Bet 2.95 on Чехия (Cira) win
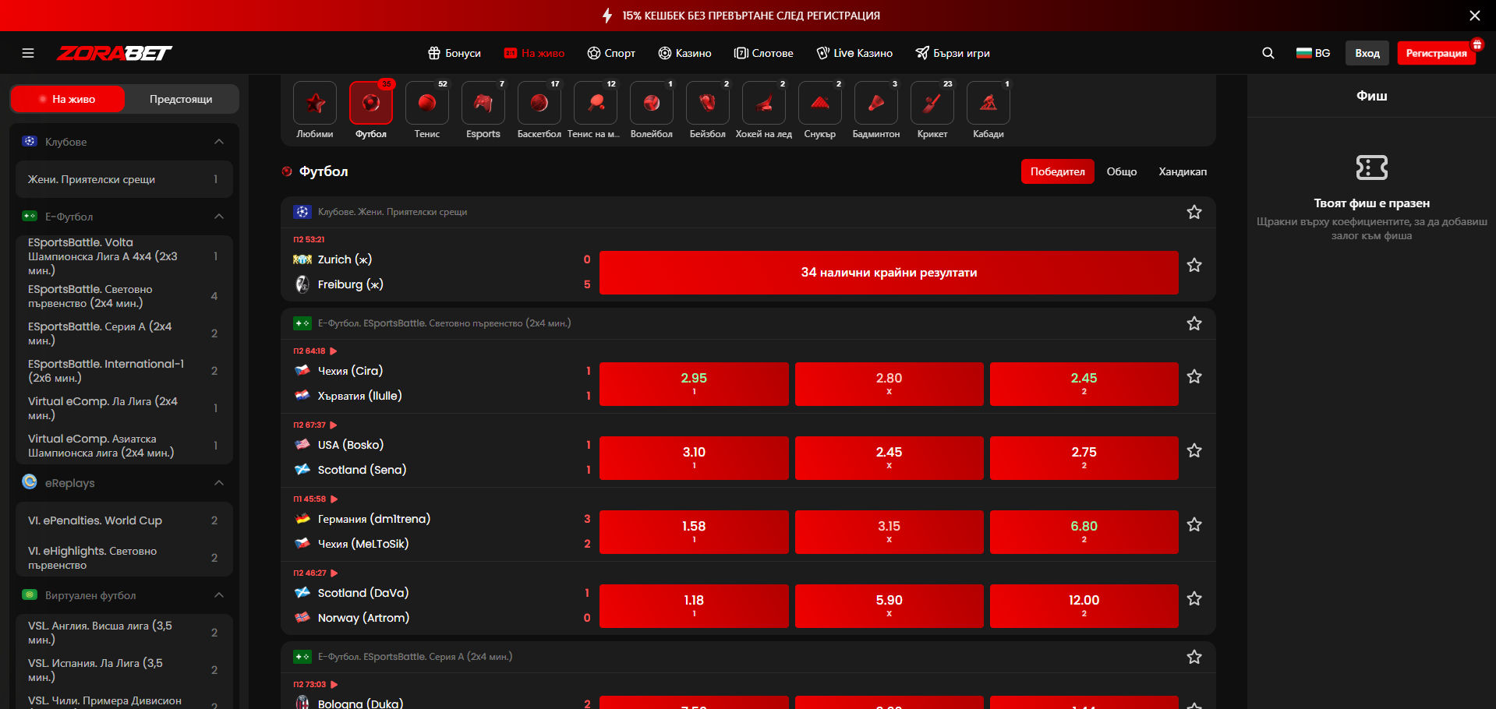Screen dimensions: 1496x709 (x=694, y=384)
